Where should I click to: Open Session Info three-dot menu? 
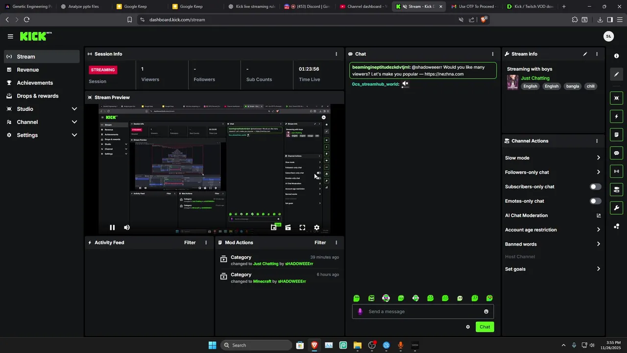click(x=336, y=54)
